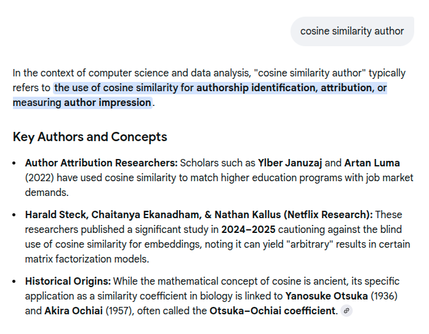Click the bold year range '2024–2025'
The image size is (429, 334).
(x=247, y=229)
